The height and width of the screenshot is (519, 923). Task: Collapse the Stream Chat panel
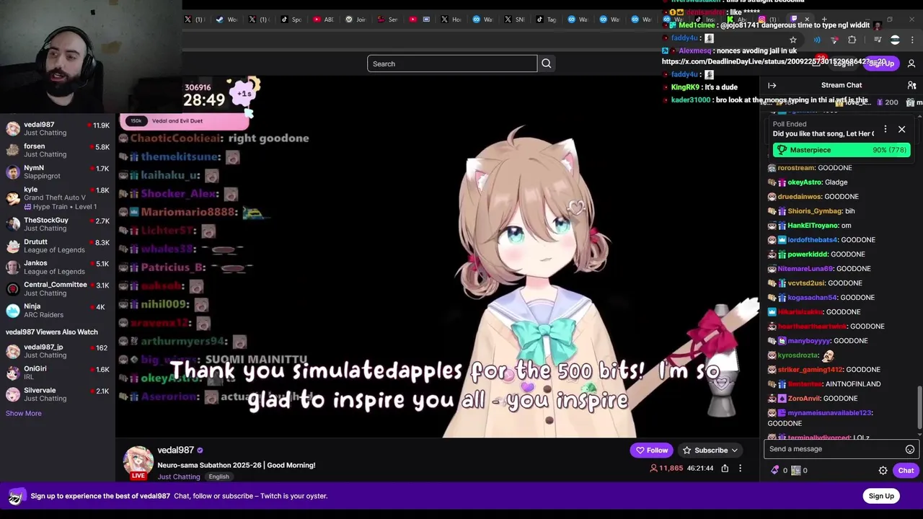click(772, 85)
